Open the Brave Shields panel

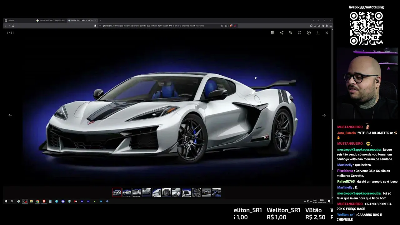(231, 26)
